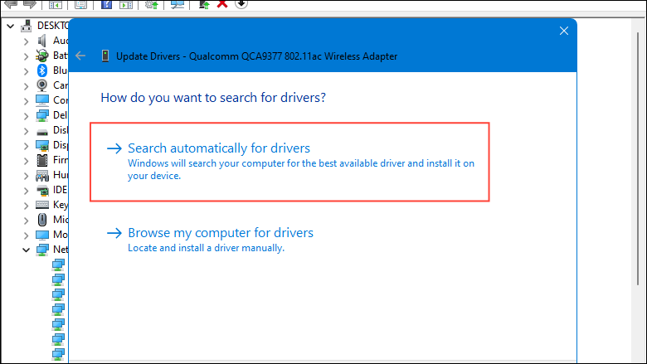This screenshot has height=364, width=647.
Task: Select the Computer monitor icon
Action: (x=42, y=99)
